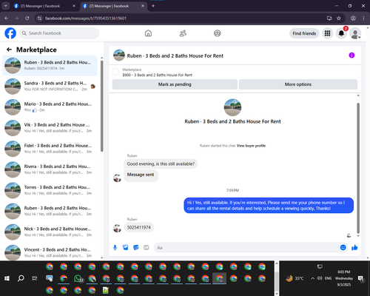Click the address bar URL
This screenshot has height=296, width=370.
pyautogui.click(x=86, y=18)
